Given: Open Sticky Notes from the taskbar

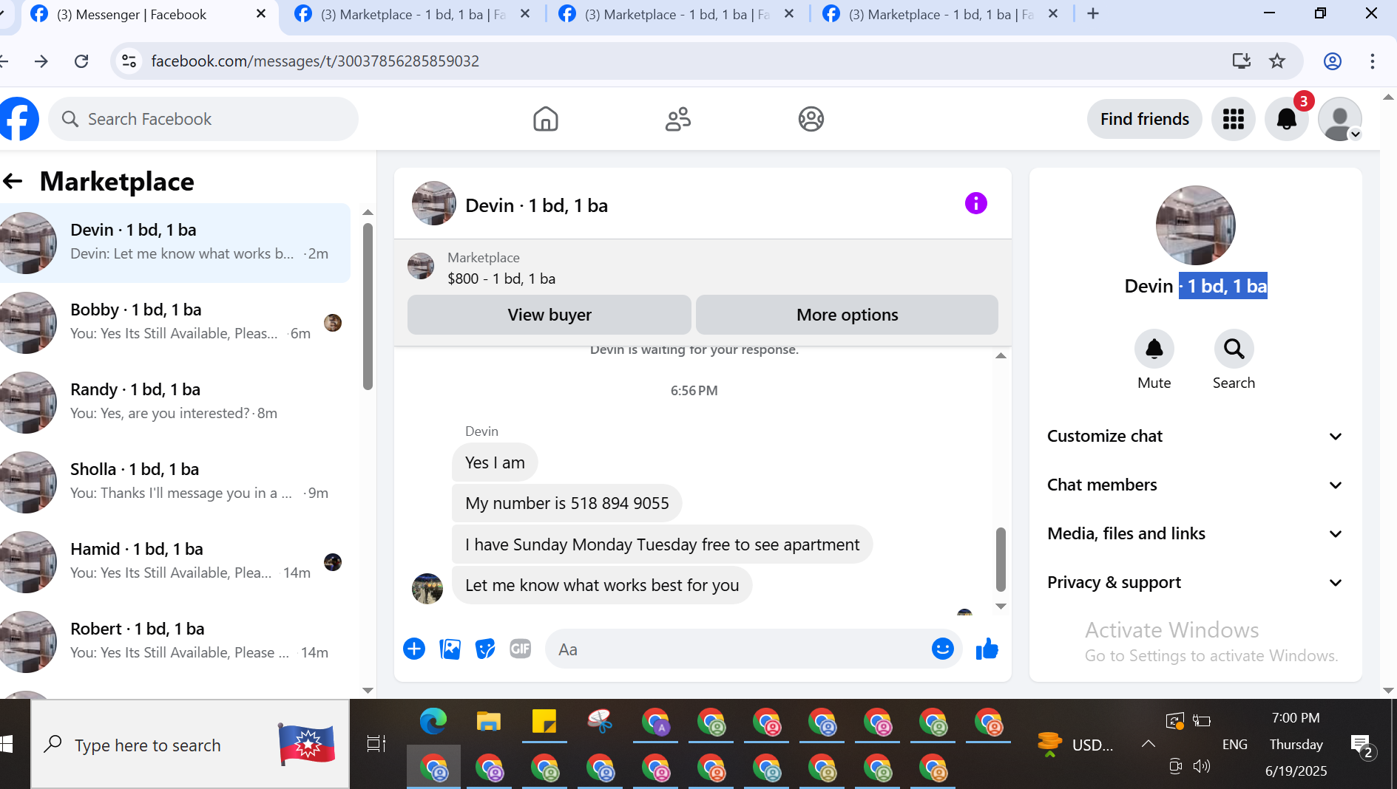Looking at the screenshot, I should (544, 721).
